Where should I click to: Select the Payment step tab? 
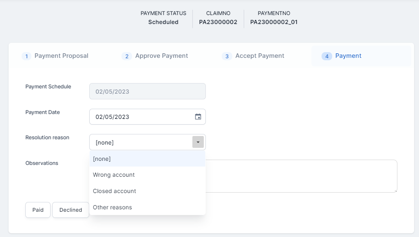[x=348, y=56]
